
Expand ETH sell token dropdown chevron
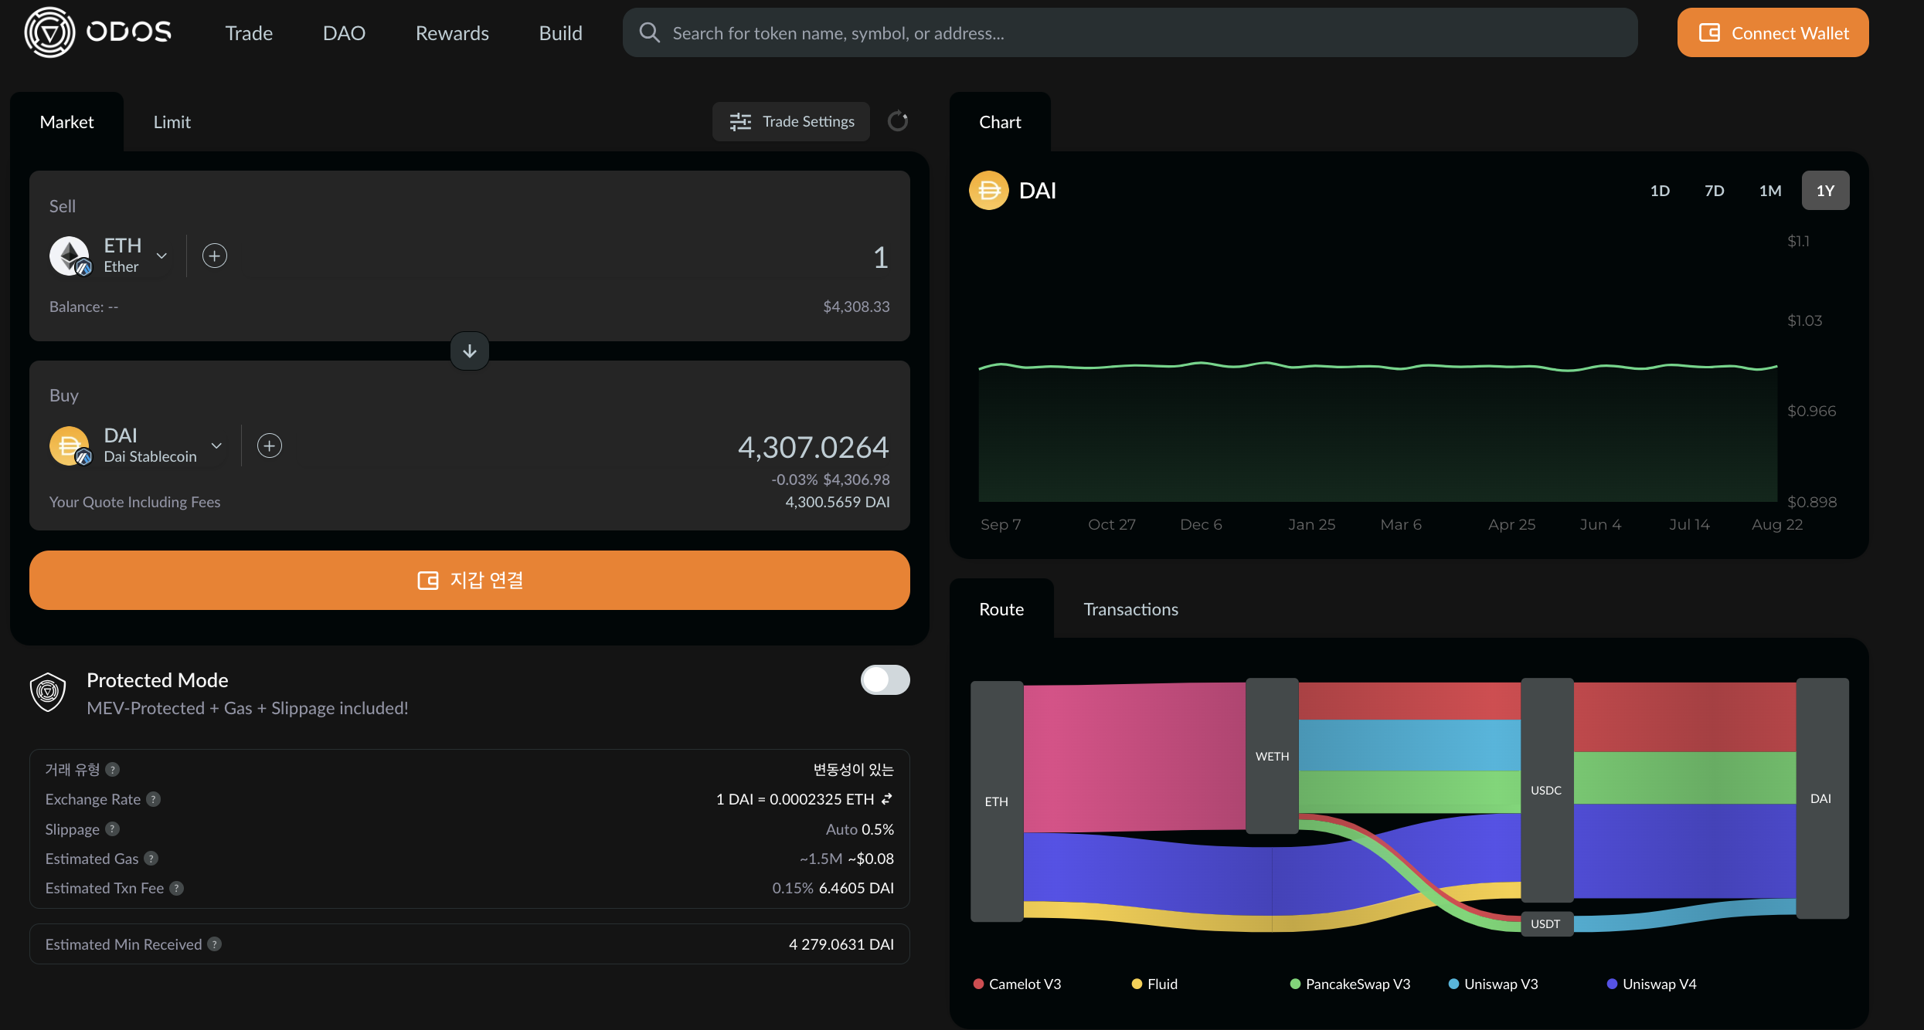point(161,256)
